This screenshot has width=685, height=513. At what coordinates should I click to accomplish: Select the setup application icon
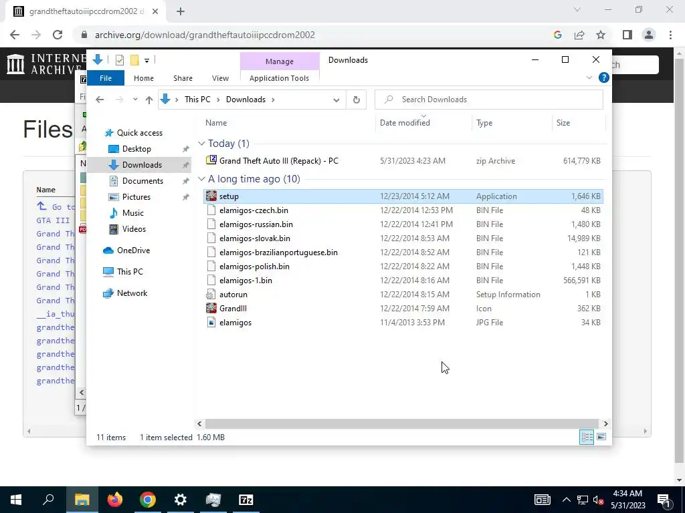[211, 196]
